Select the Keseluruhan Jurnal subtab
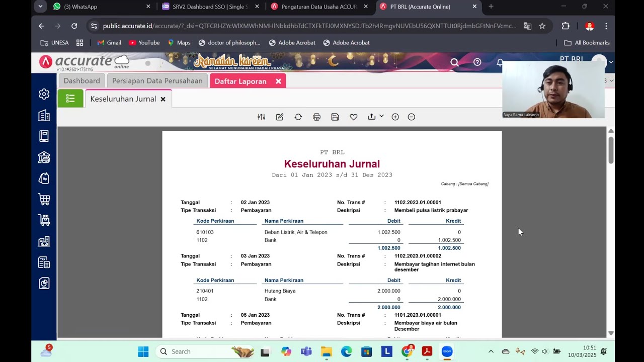The image size is (644, 362). (123, 99)
